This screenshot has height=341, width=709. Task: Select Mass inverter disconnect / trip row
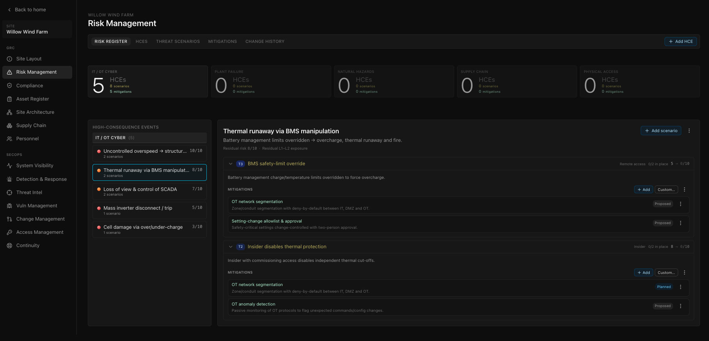tap(149, 210)
